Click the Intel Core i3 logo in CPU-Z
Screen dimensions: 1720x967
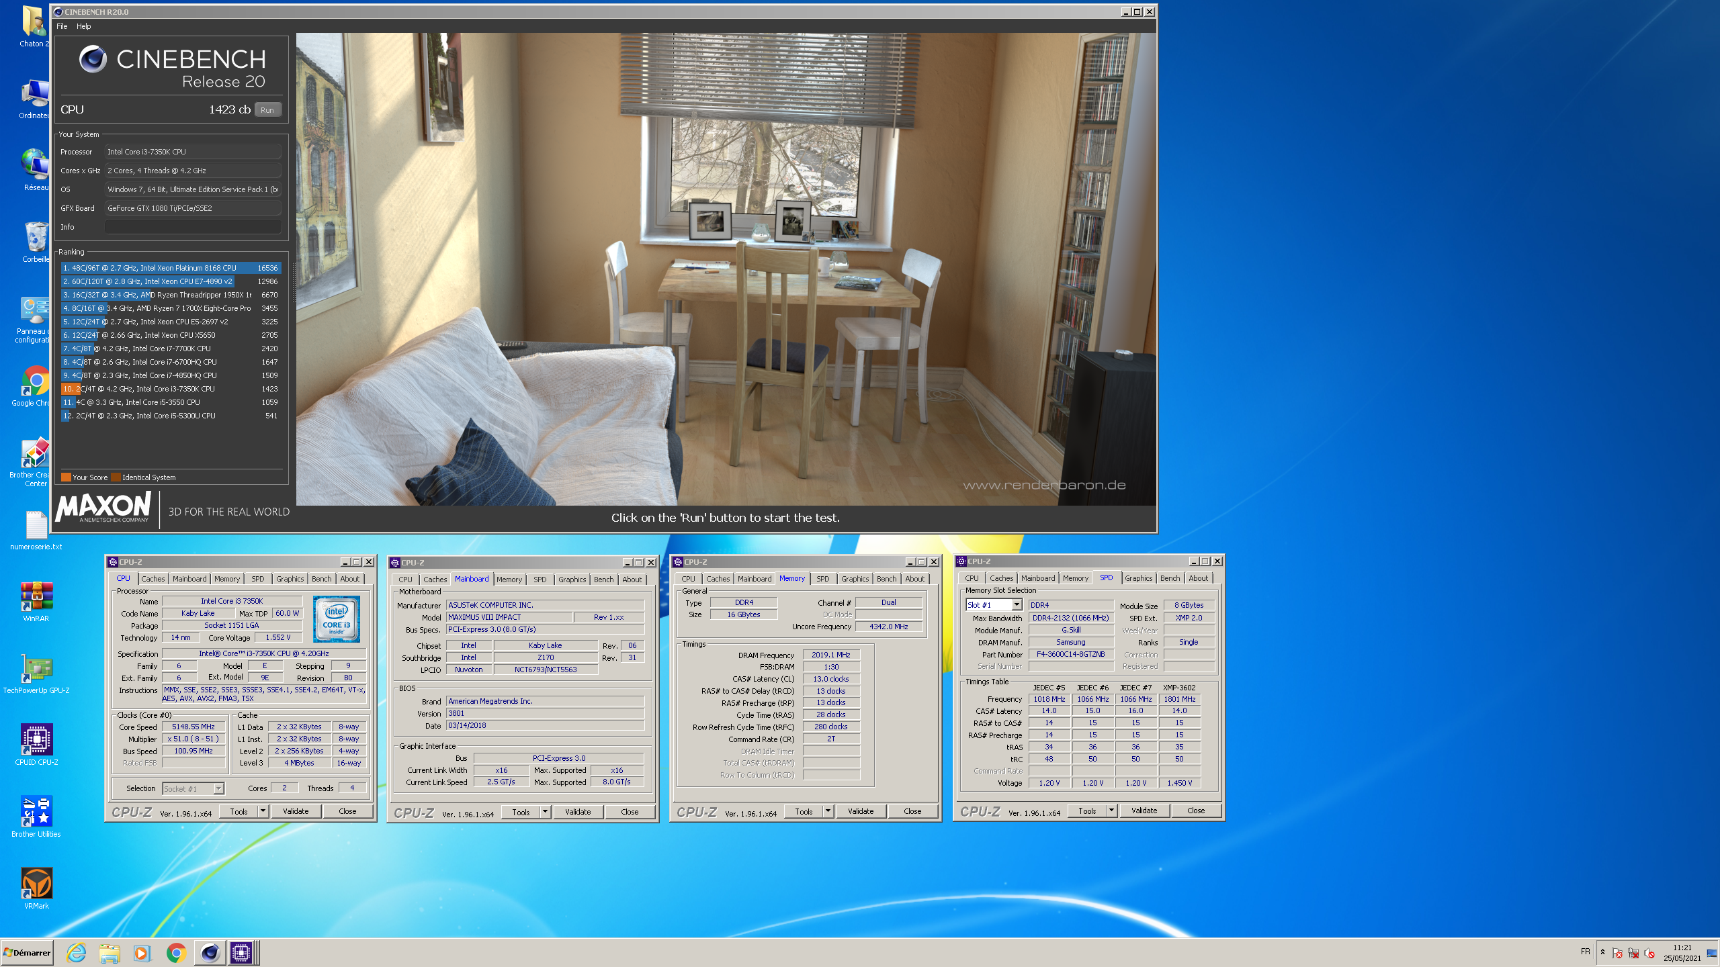pyautogui.click(x=337, y=618)
